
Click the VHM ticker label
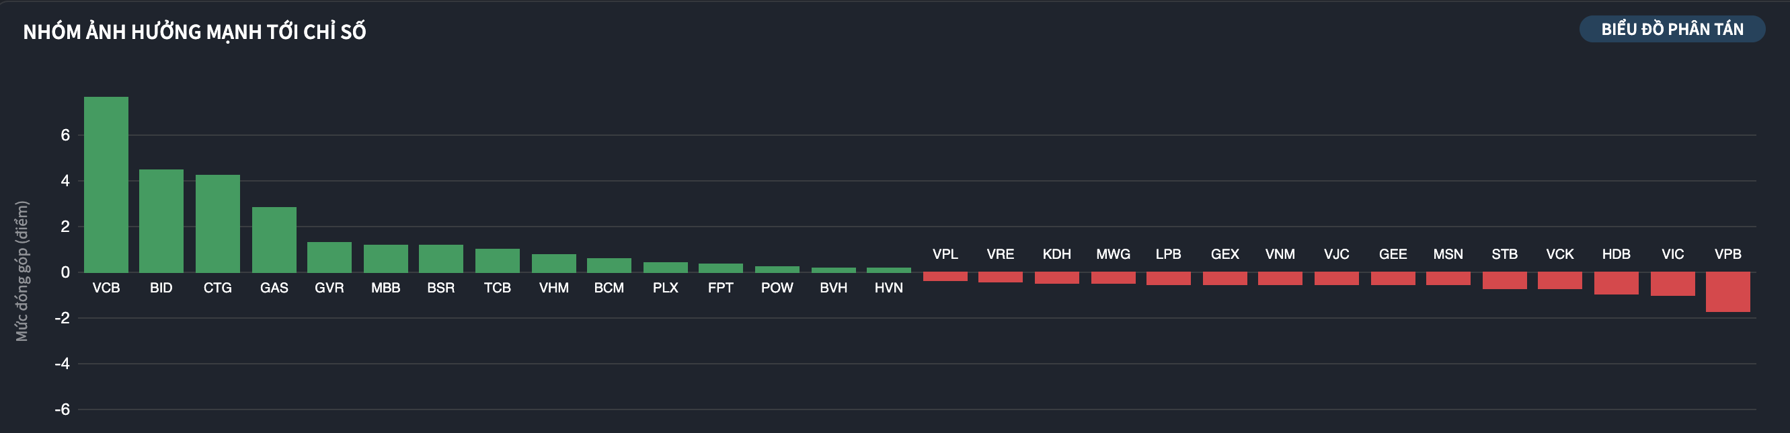[x=554, y=288]
